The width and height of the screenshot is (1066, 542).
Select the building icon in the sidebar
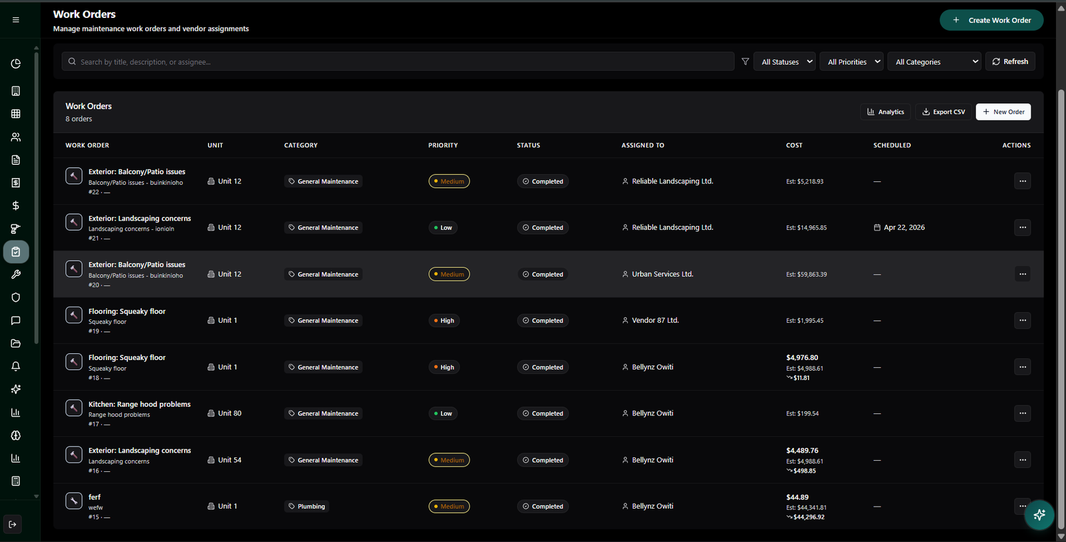[x=16, y=91]
